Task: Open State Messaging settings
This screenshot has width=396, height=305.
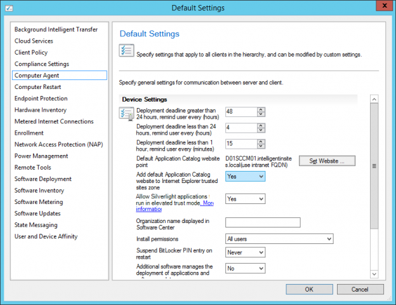Action: [36, 225]
